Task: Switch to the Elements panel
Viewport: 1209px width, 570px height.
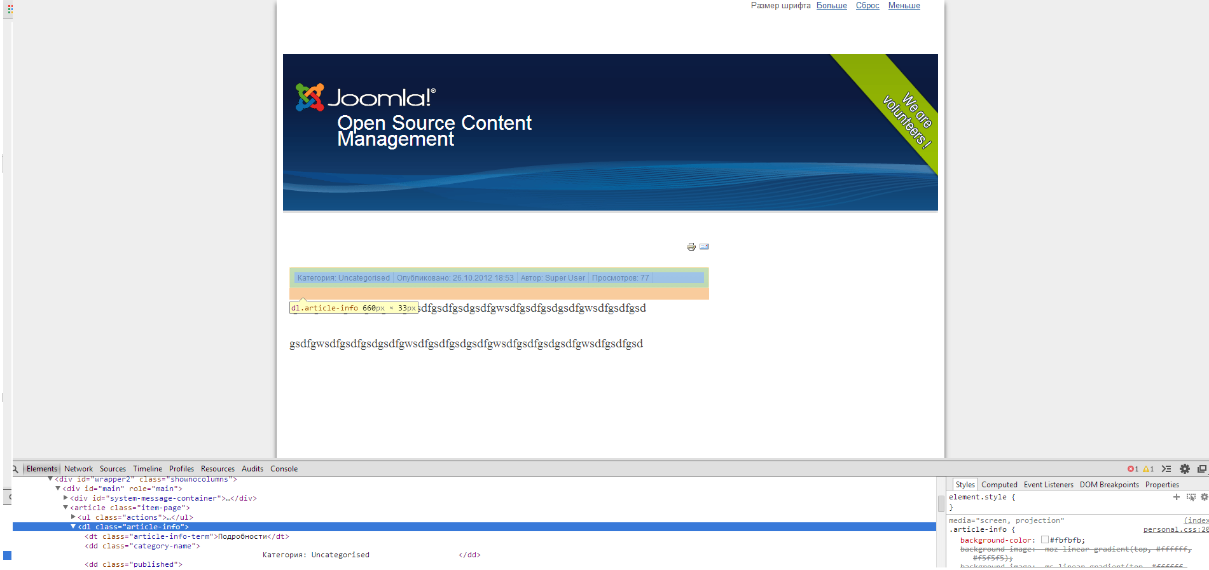Action: tap(42, 469)
